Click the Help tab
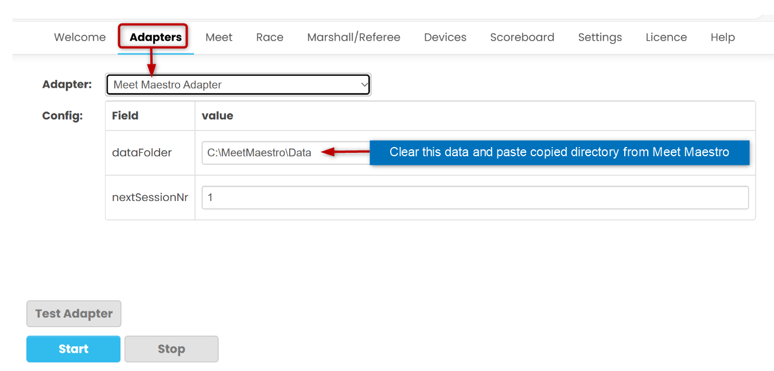Image resolution: width=774 pixels, height=371 pixels. click(x=722, y=37)
